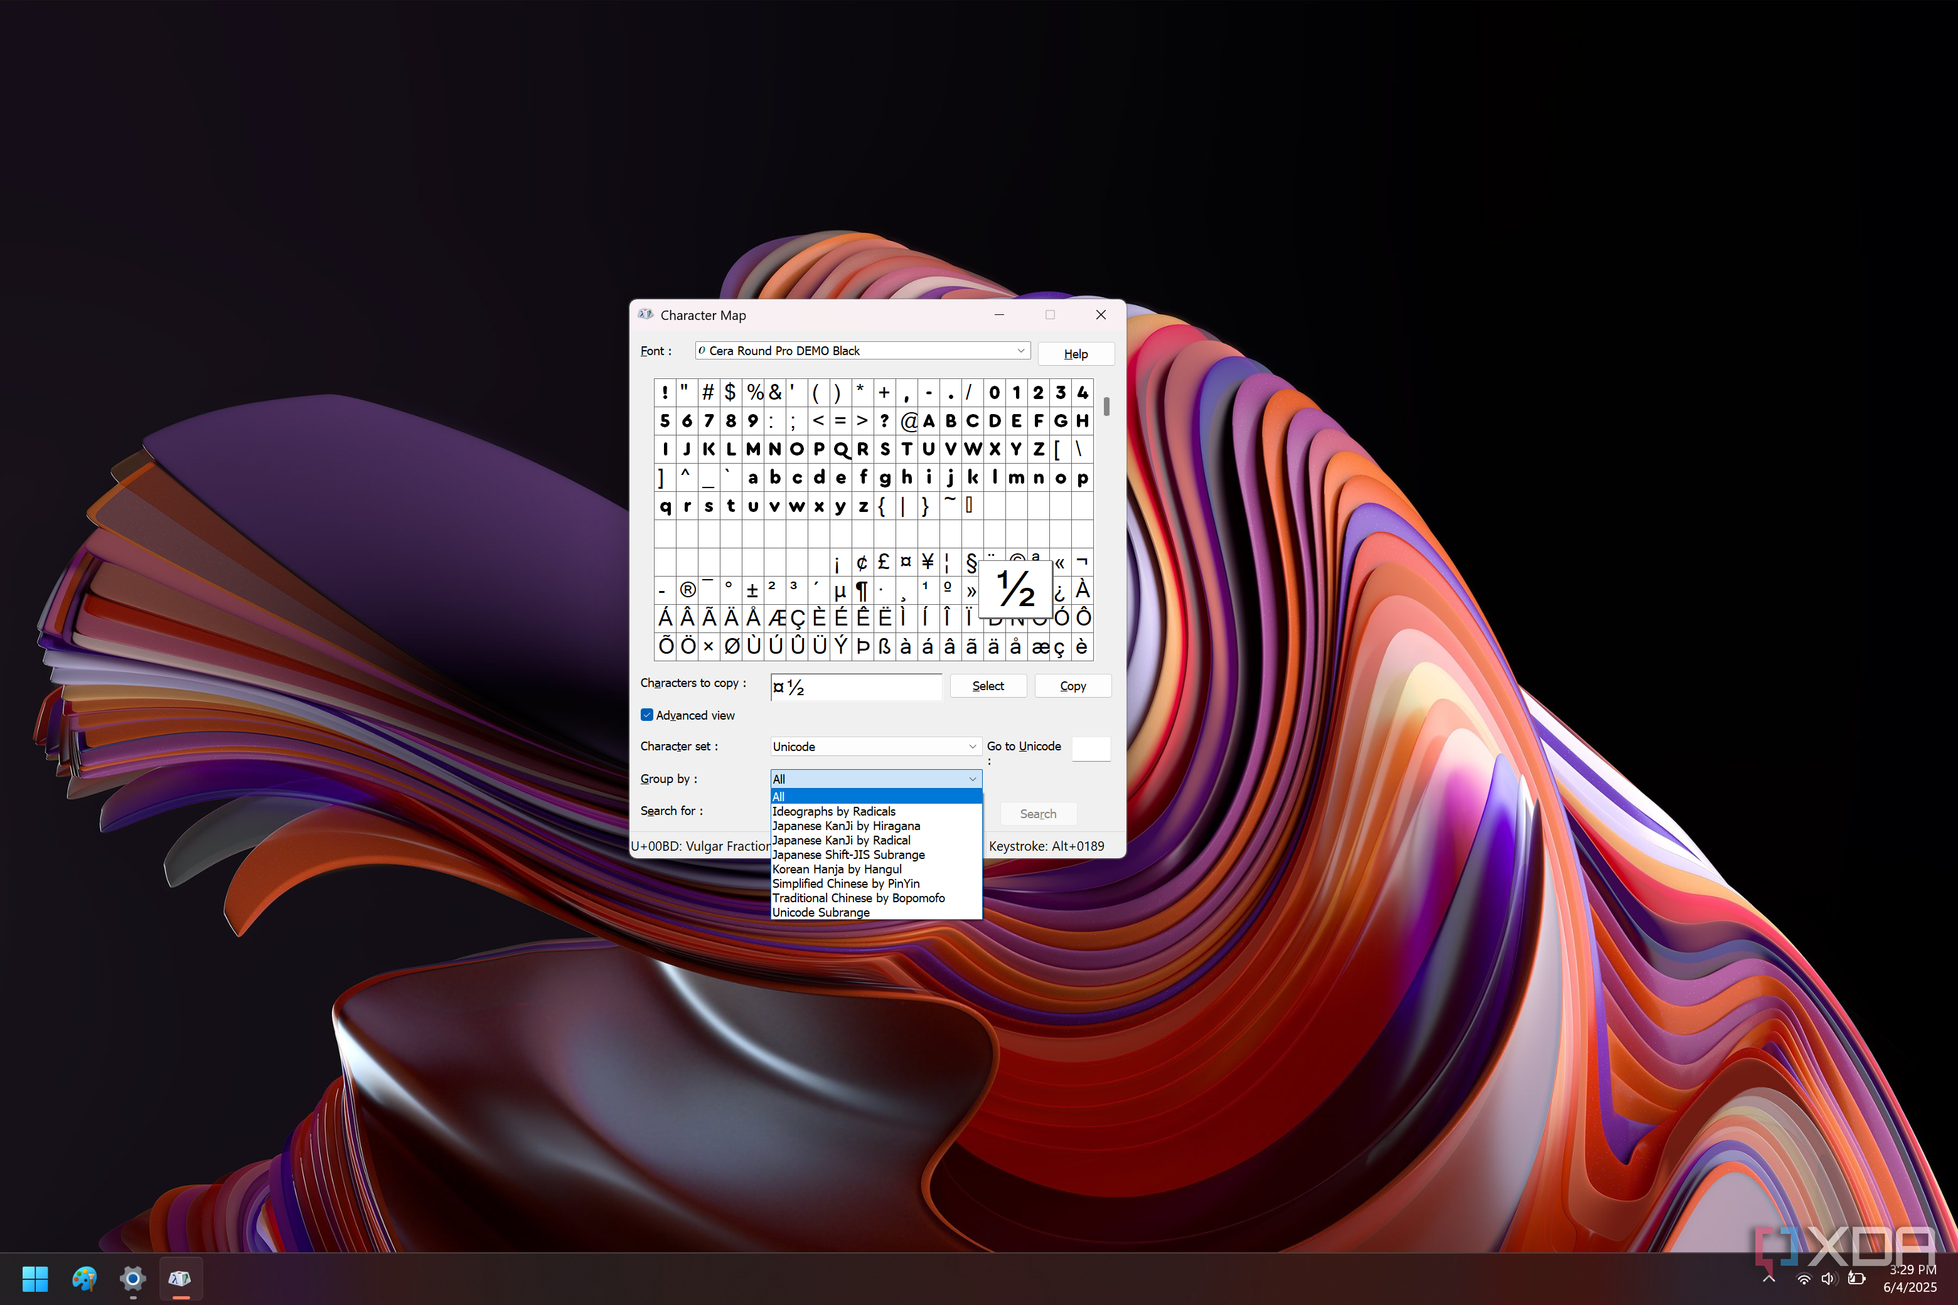The height and width of the screenshot is (1305, 1958).
Task: Open the Font dropdown list
Action: click(x=1020, y=350)
